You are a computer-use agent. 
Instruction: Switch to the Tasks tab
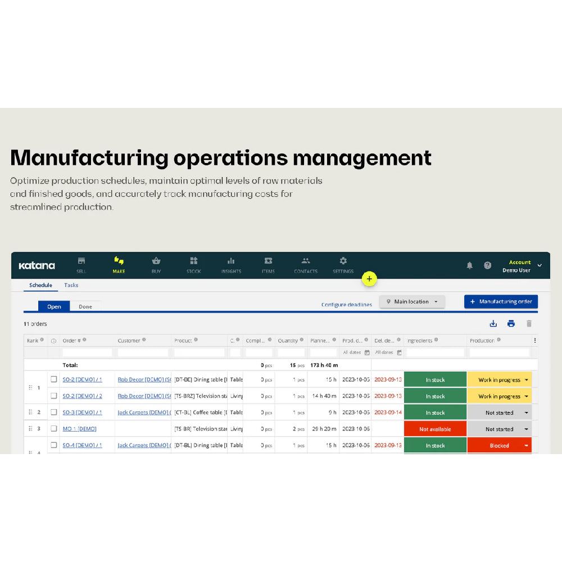point(71,285)
